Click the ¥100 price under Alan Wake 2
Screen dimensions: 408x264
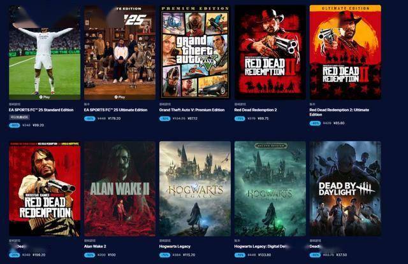(112, 255)
